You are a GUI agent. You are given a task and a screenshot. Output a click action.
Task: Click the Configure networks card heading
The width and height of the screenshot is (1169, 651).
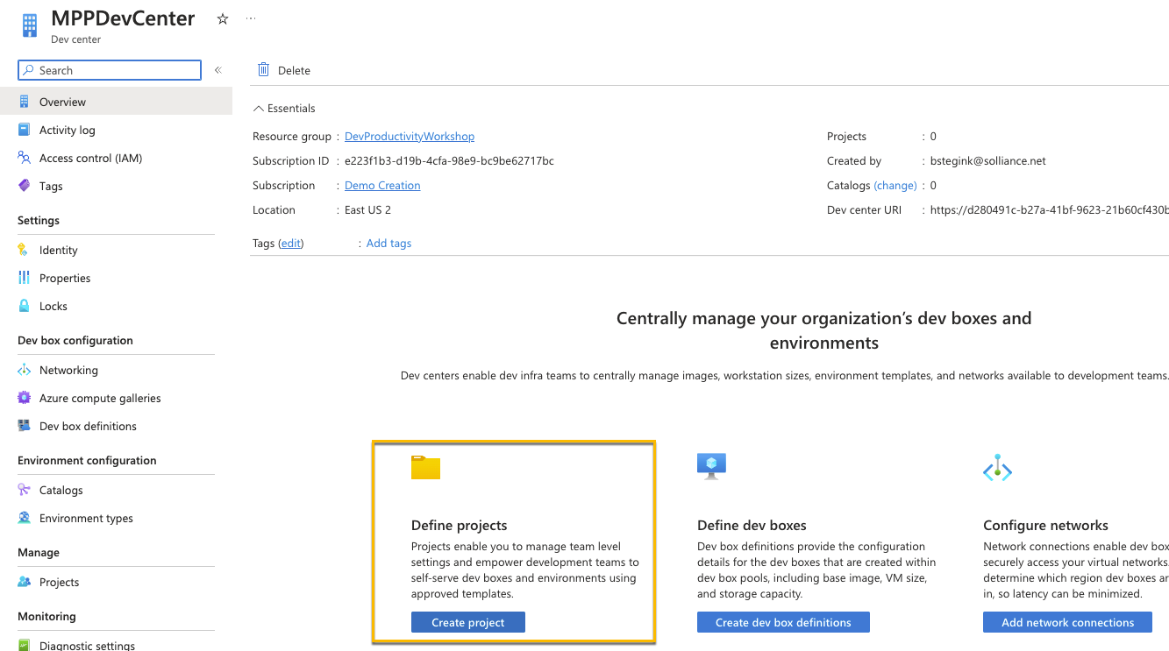pos(1045,526)
